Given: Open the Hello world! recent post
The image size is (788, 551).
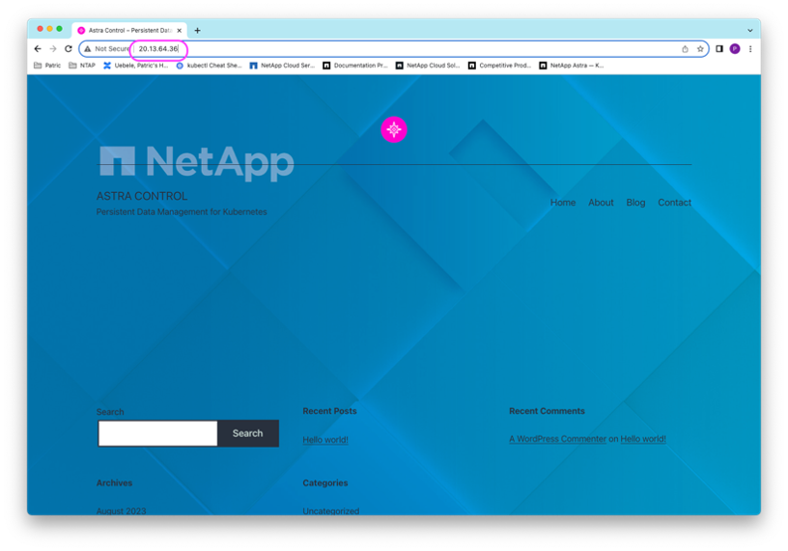Looking at the screenshot, I should pos(325,440).
